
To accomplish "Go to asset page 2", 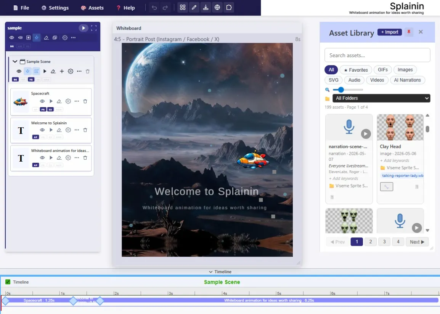I will (x=370, y=242).
